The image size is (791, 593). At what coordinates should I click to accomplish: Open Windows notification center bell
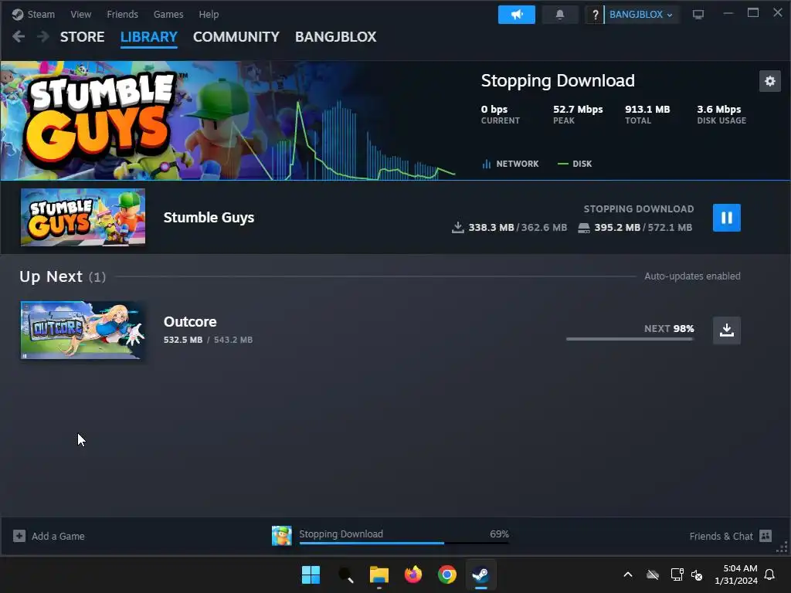(770, 574)
